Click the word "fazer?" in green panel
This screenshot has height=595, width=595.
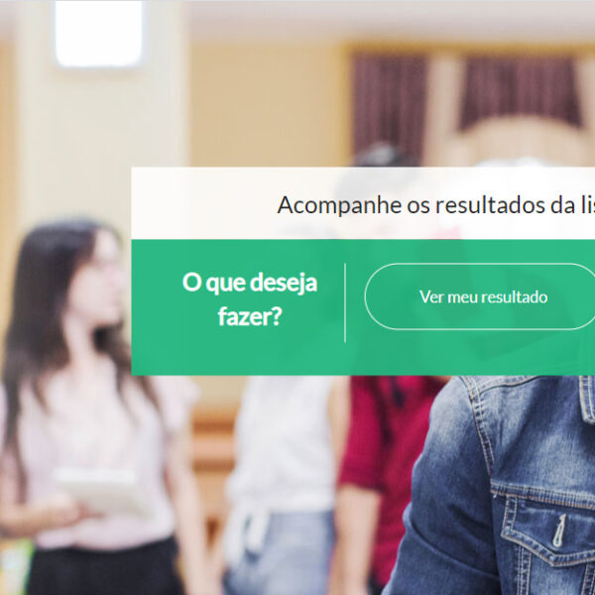[250, 315]
